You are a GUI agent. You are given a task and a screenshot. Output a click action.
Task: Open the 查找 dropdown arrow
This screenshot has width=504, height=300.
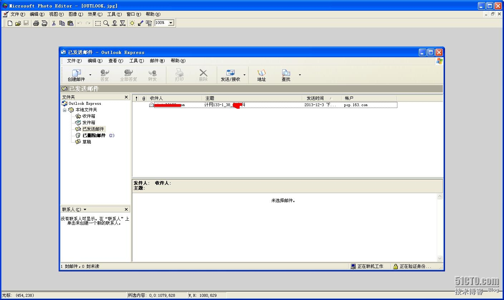click(x=300, y=75)
